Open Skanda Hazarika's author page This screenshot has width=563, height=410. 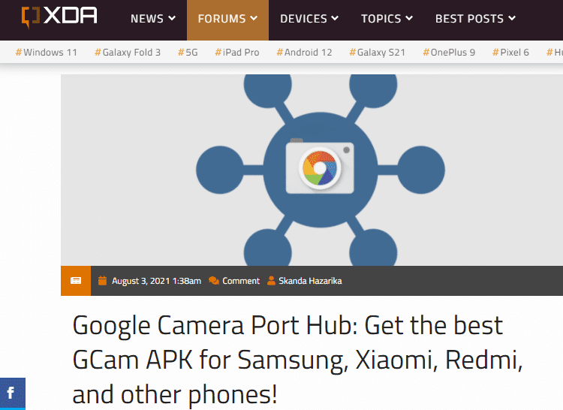click(310, 281)
